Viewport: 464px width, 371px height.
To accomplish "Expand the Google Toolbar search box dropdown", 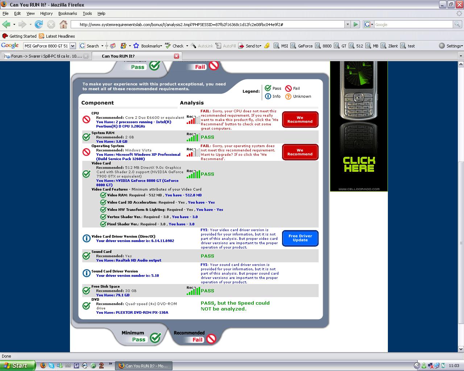I will coord(72,46).
